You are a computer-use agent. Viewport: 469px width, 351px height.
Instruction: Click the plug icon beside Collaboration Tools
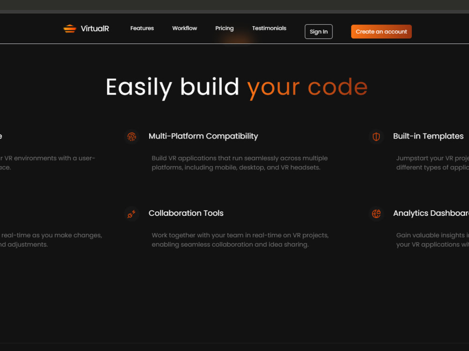(132, 214)
